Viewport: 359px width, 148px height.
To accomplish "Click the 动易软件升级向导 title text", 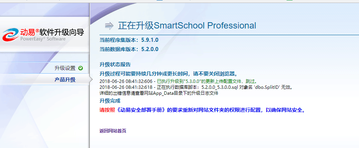I will tap(52, 32).
